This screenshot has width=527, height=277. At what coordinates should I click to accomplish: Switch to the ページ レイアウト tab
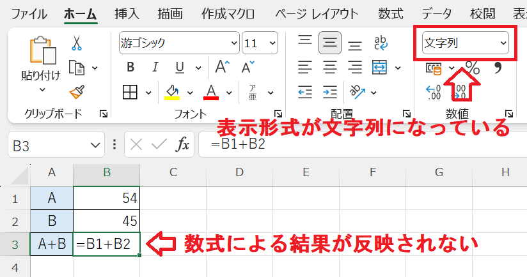coord(317,14)
